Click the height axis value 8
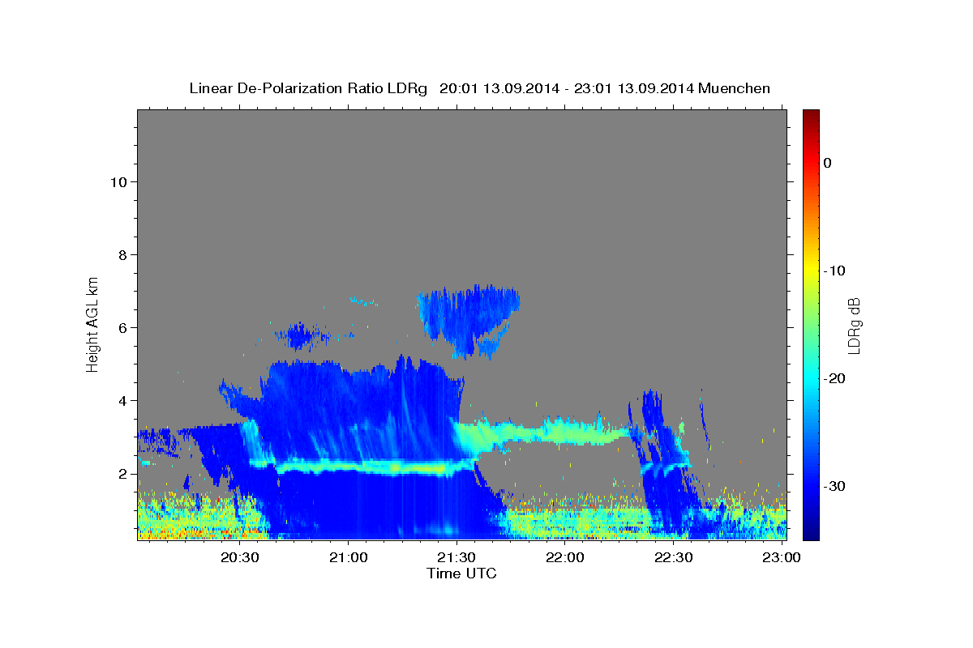The height and width of the screenshot is (648, 973). pos(122,254)
